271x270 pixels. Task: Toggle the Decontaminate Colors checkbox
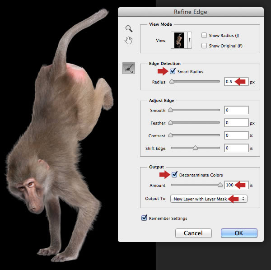tap(174, 174)
